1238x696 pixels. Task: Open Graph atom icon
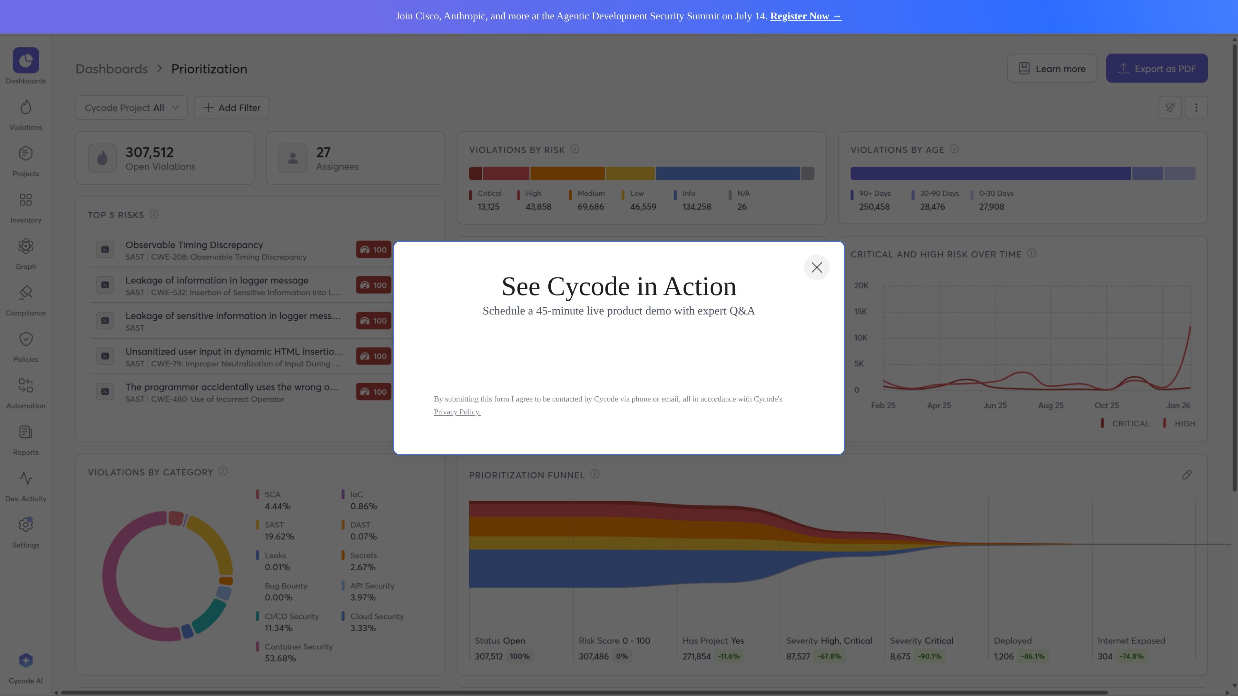click(x=26, y=247)
